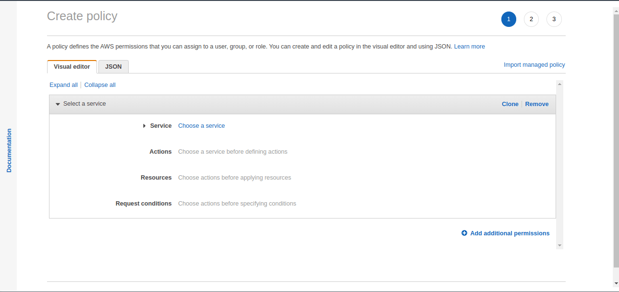Click the Service label
This screenshot has height=292, width=619.
pos(161,126)
